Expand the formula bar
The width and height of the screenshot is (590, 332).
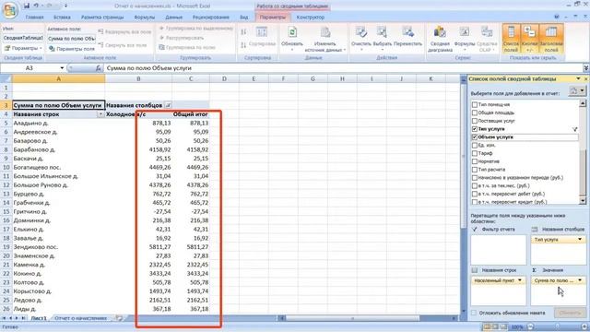(586, 68)
